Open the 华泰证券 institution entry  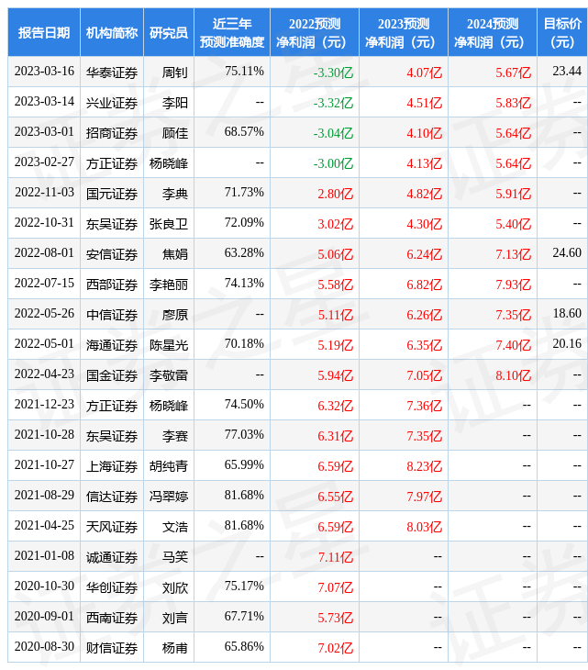112,73
